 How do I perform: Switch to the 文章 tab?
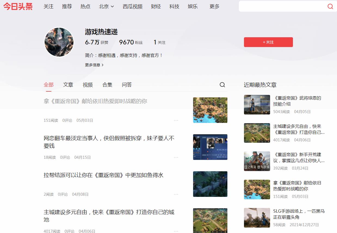68,85
